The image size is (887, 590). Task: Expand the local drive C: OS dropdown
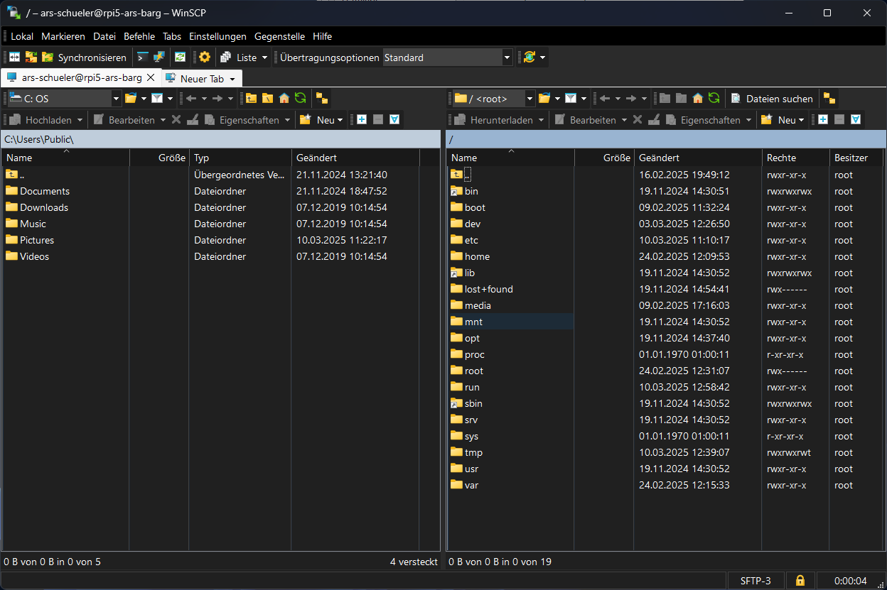116,99
